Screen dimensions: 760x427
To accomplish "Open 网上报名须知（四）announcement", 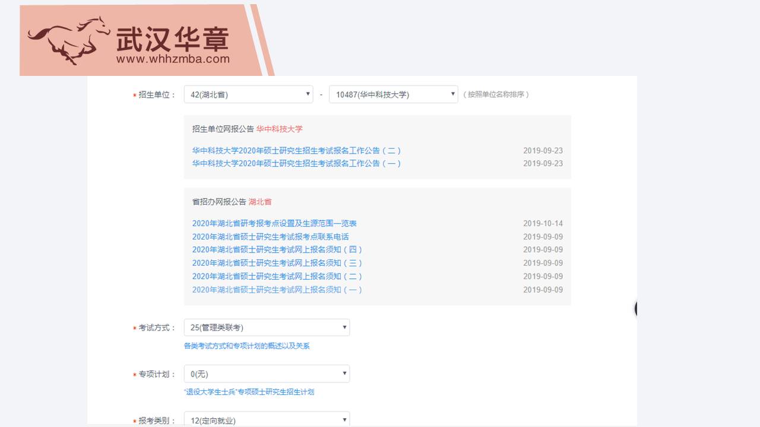I will click(277, 250).
